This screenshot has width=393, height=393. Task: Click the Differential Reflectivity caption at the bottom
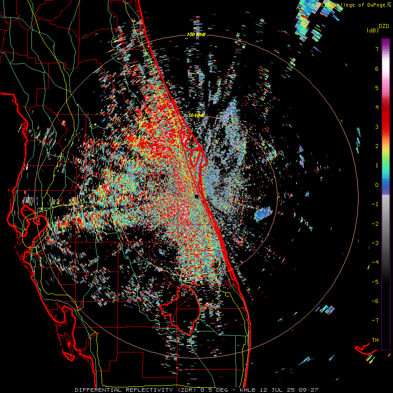click(196, 390)
